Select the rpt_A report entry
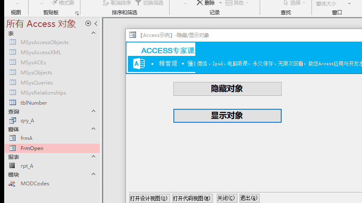 click(52, 166)
